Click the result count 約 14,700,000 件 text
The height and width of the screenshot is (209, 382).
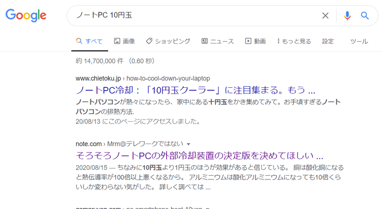tap(99, 61)
